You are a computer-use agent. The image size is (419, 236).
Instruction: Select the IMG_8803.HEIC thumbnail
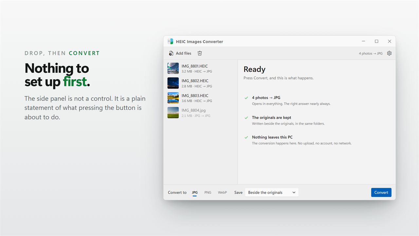coord(173,98)
